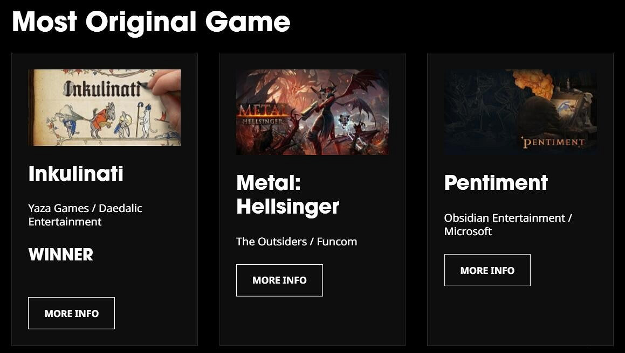Click MORE INFO under Inkulinati
The height and width of the screenshot is (353, 625).
[x=71, y=313]
